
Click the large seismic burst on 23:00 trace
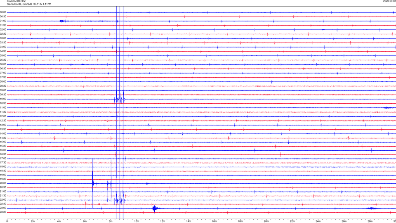pyautogui.click(x=156, y=208)
